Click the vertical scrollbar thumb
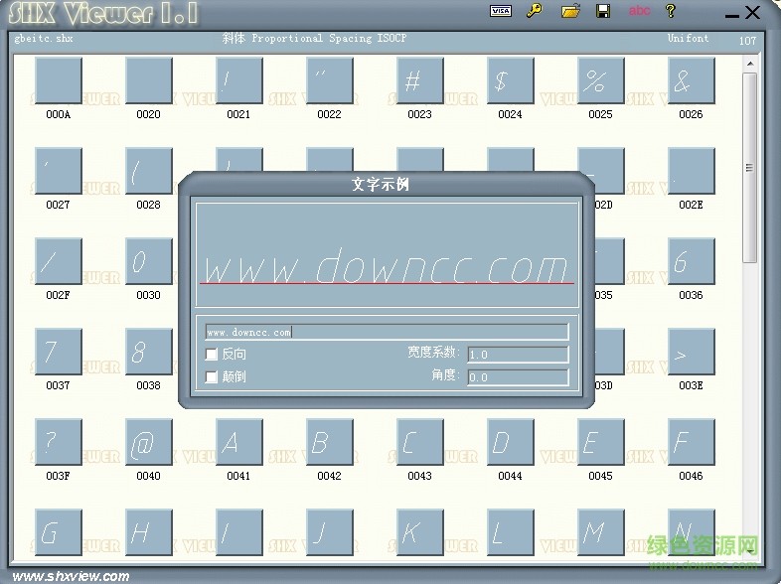 click(x=749, y=168)
